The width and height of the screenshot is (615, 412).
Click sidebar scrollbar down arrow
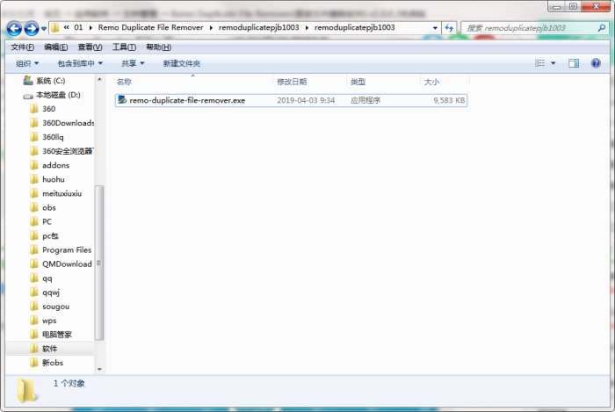tap(99, 369)
